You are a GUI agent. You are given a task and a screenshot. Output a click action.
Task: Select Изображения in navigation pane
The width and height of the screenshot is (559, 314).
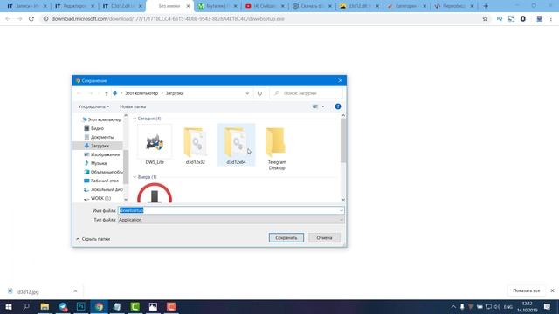101,154
